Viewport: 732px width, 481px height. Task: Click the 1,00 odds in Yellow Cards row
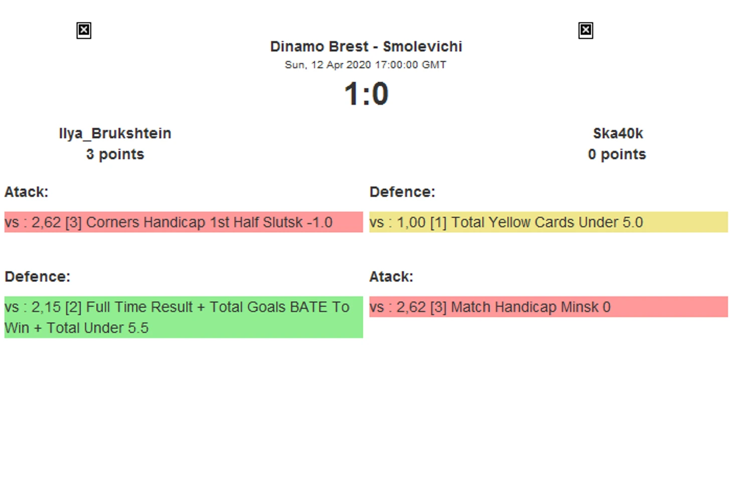411,223
